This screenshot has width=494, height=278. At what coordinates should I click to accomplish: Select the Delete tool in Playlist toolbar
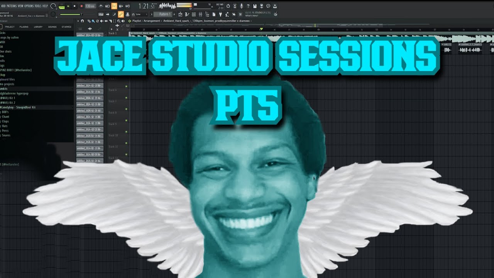(x=97, y=21)
